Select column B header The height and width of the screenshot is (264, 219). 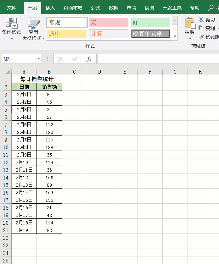pos(49,72)
